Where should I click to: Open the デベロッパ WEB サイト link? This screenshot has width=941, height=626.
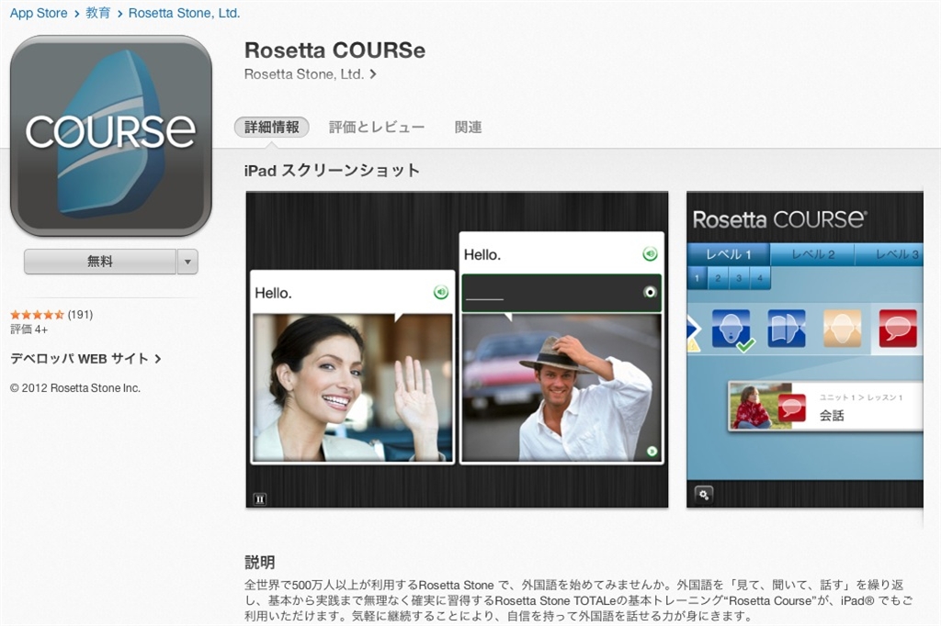(85, 359)
